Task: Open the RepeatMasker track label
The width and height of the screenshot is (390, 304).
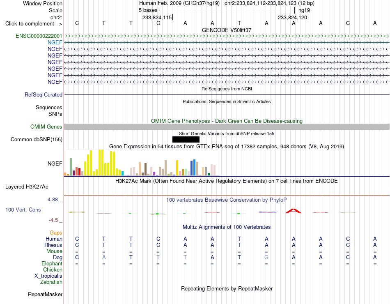Action: point(45,294)
